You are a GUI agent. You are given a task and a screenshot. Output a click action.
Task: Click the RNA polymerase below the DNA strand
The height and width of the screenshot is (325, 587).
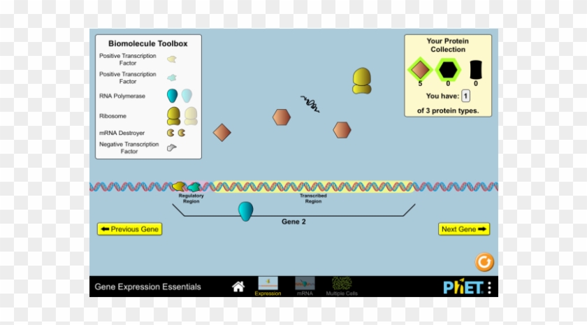pos(245,211)
